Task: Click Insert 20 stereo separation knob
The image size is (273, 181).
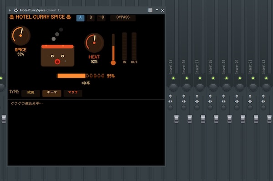Action: 237,108
